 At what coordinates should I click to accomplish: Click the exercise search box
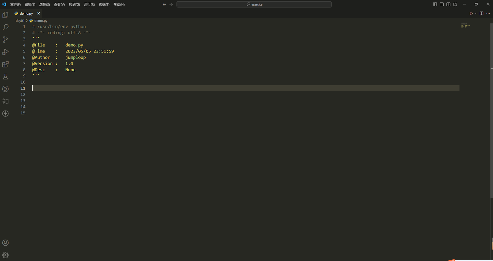tap(254, 4)
